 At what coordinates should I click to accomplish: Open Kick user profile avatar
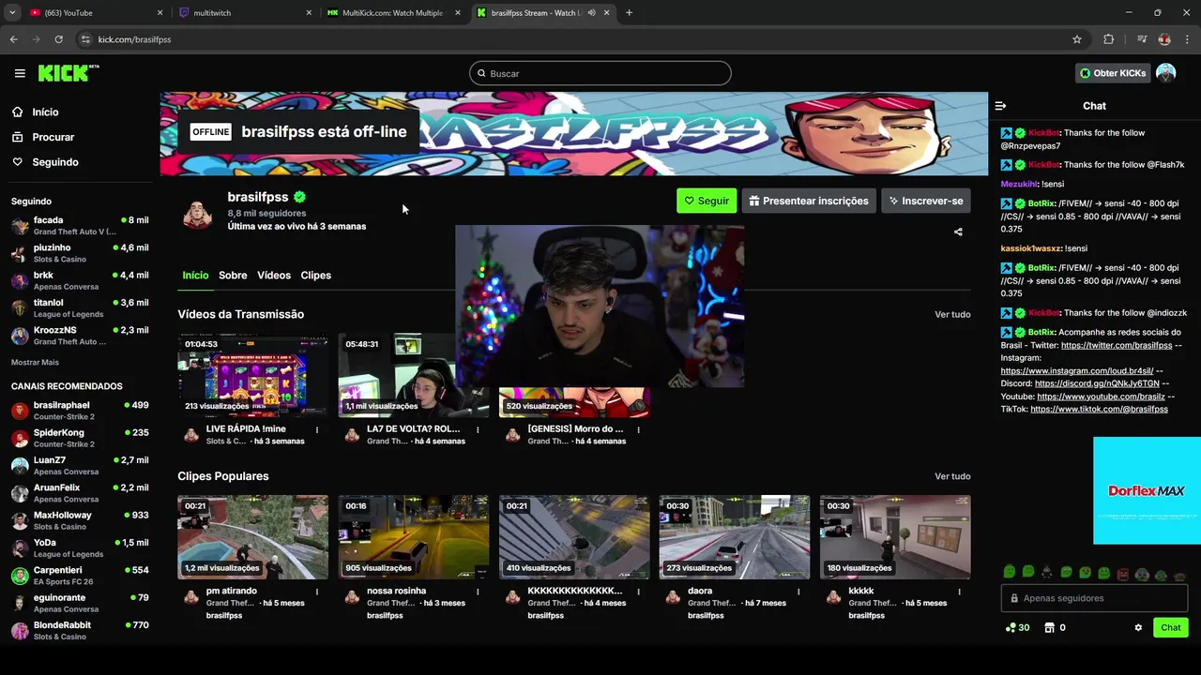[x=1165, y=73]
